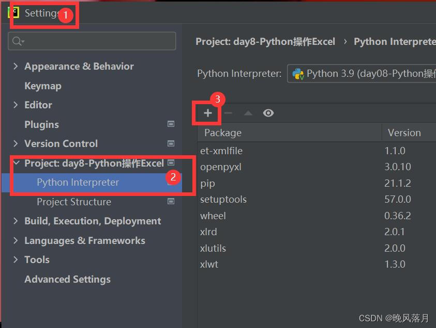Viewport: 436px width, 328px height.
Task: Click version 57.0.0 of setuptools
Action: 398,200
